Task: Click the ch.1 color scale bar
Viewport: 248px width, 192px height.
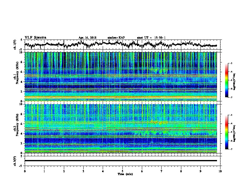Action: pyautogui.click(x=227, y=80)
